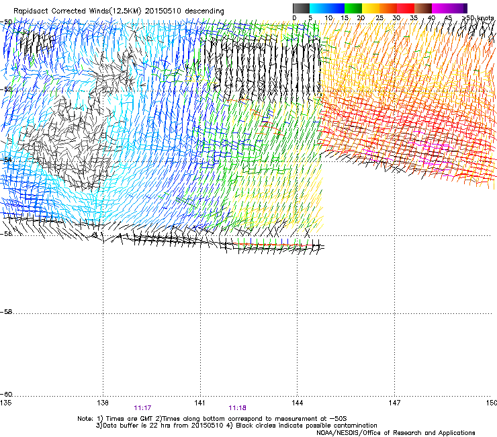Click the '147' longitude axis label
This screenshot has height=437, width=497.
pyautogui.click(x=394, y=403)
